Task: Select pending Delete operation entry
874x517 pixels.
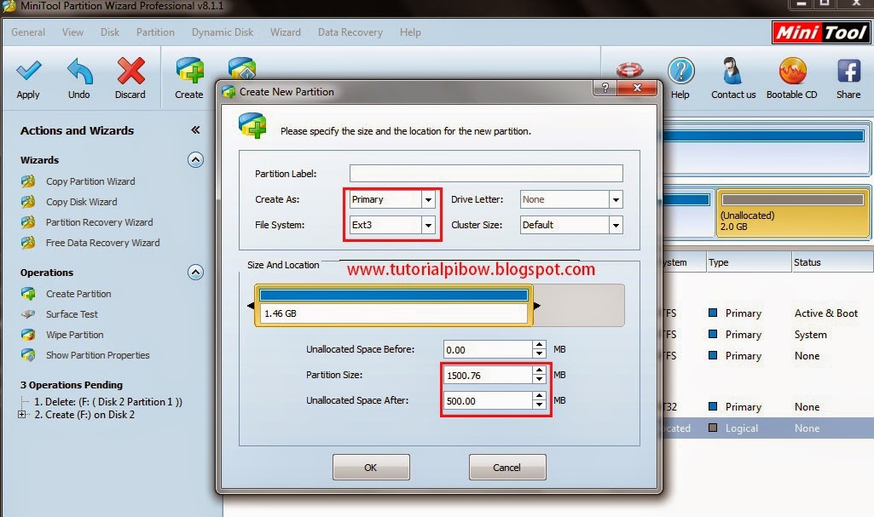Action: coord(108,402)
